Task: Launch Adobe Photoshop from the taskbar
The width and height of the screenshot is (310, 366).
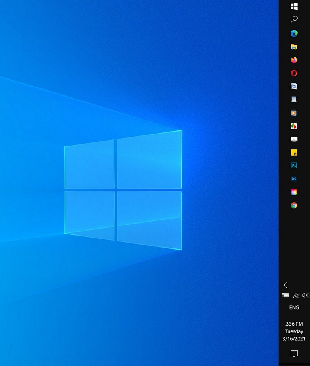Action: pos(294,165)
